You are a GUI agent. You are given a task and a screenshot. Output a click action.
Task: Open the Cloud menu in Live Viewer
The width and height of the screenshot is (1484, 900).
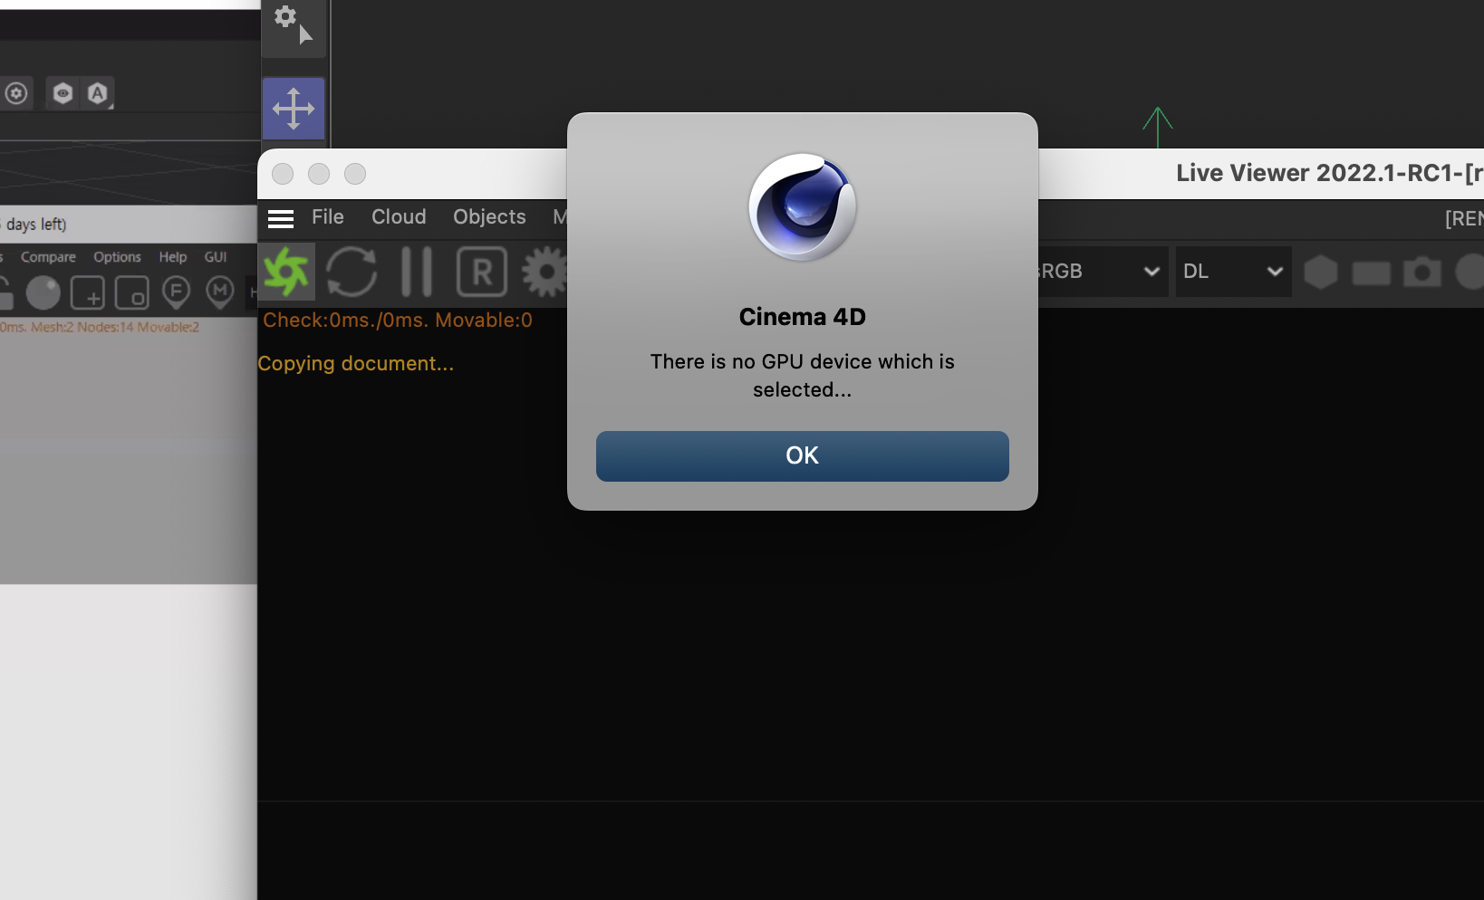(399, 217)
